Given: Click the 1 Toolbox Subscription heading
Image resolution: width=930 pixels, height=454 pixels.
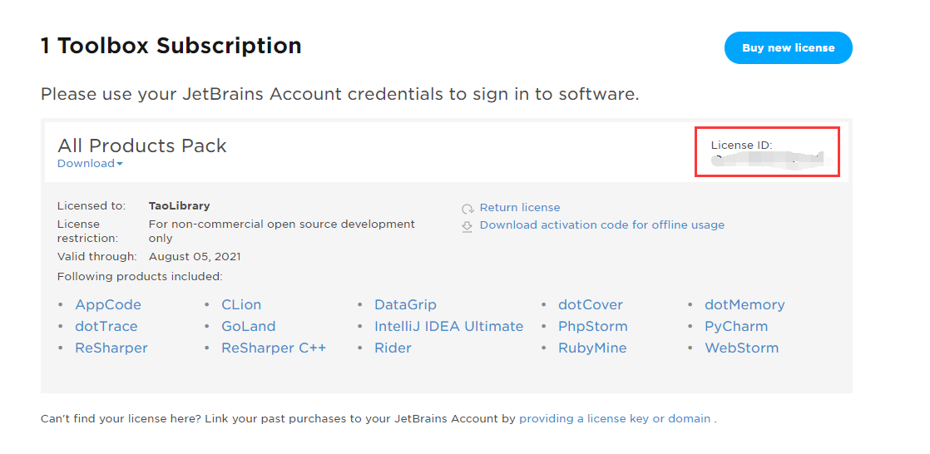Looking at the screenshot, I should pos(171,46).
